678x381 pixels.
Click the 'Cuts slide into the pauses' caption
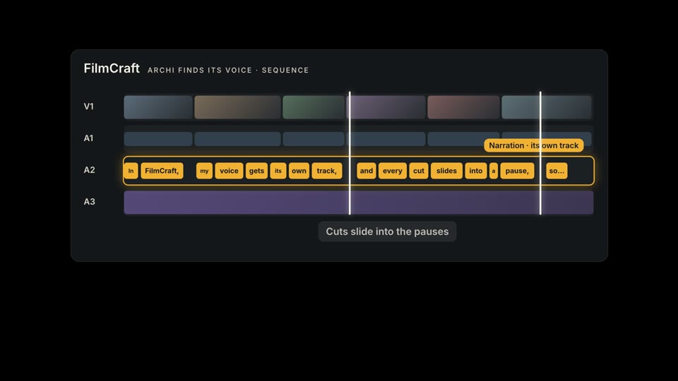point(387,231)
